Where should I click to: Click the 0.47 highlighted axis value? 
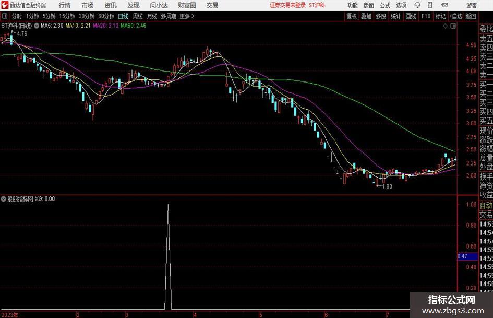467,256
